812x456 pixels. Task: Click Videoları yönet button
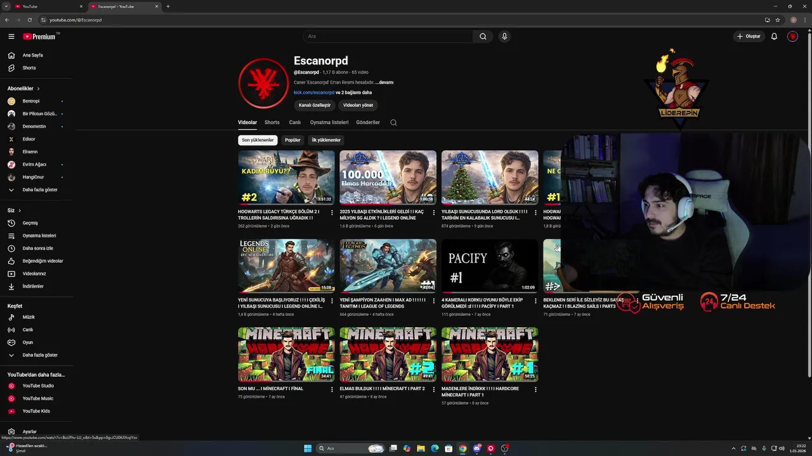pos(358,105)
